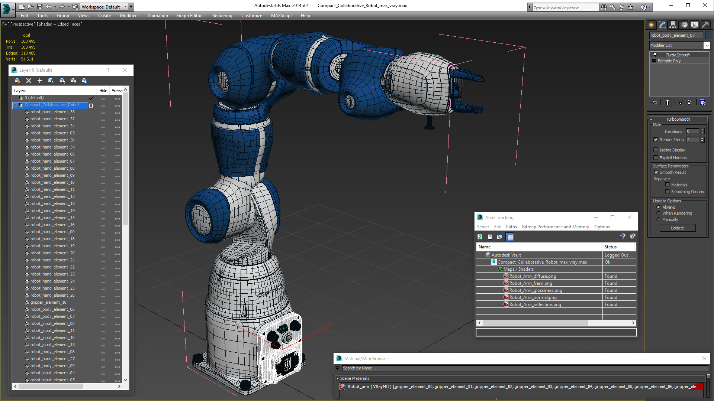Enable the Isoline Display checkbox
This screenshot has width=714, height=401.
pyautogui.click(x=656, y=150)
